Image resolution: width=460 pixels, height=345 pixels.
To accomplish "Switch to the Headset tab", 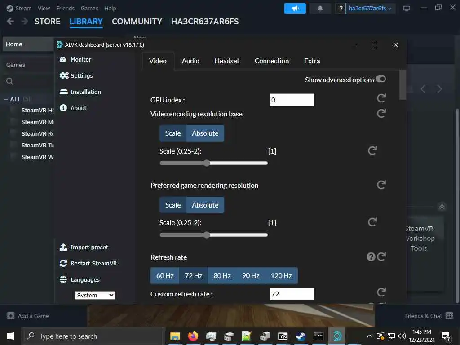I will [x=227, y=61].
